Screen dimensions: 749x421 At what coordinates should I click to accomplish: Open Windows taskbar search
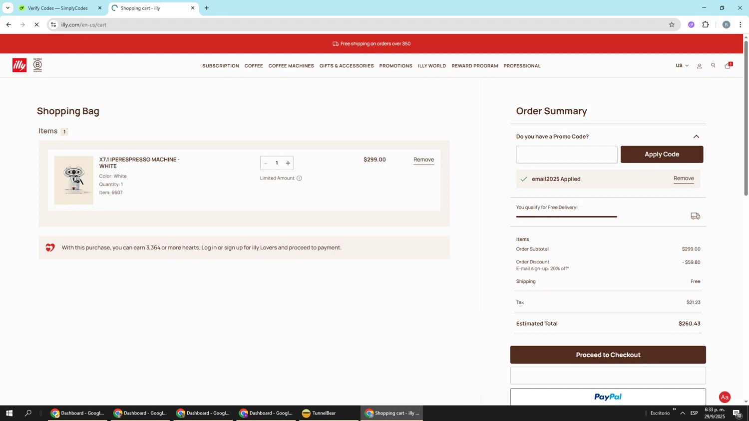(28, 413)
